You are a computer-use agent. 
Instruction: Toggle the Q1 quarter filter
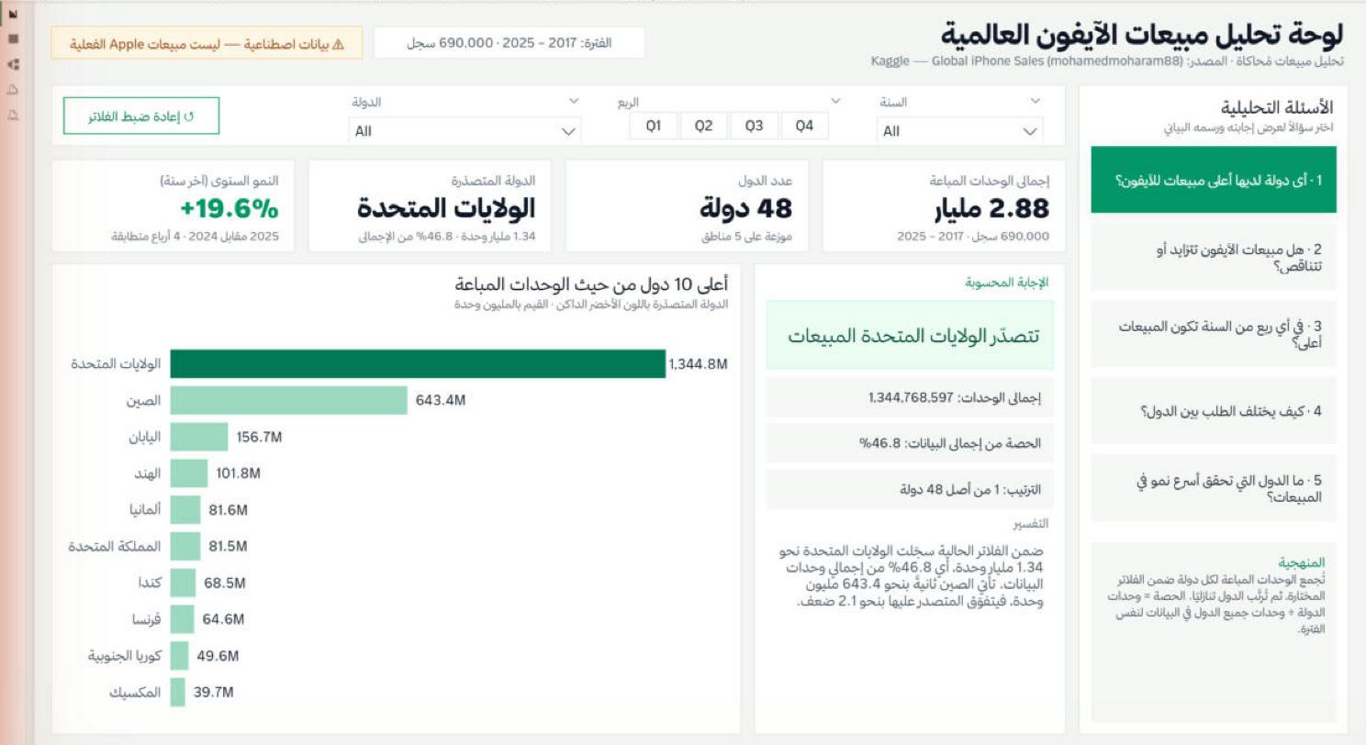[x=654, y=126]
